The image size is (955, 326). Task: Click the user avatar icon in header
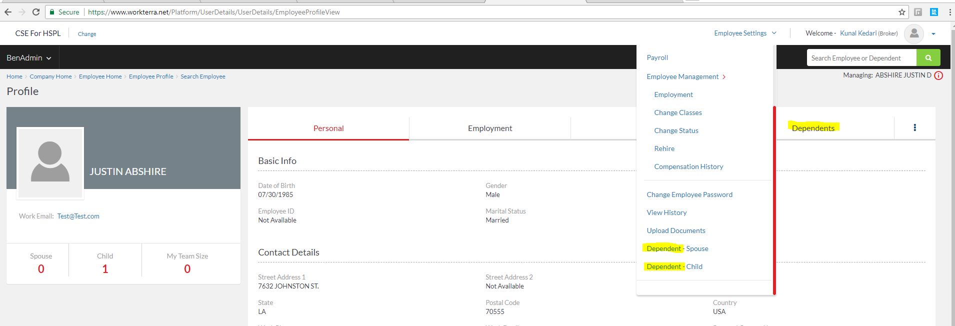(x=914, y=33)
